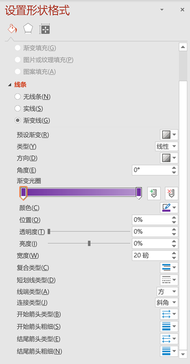Open the Size & Properties tab icon
This screenshot has width=190, height=364.
tap(44, 29)
